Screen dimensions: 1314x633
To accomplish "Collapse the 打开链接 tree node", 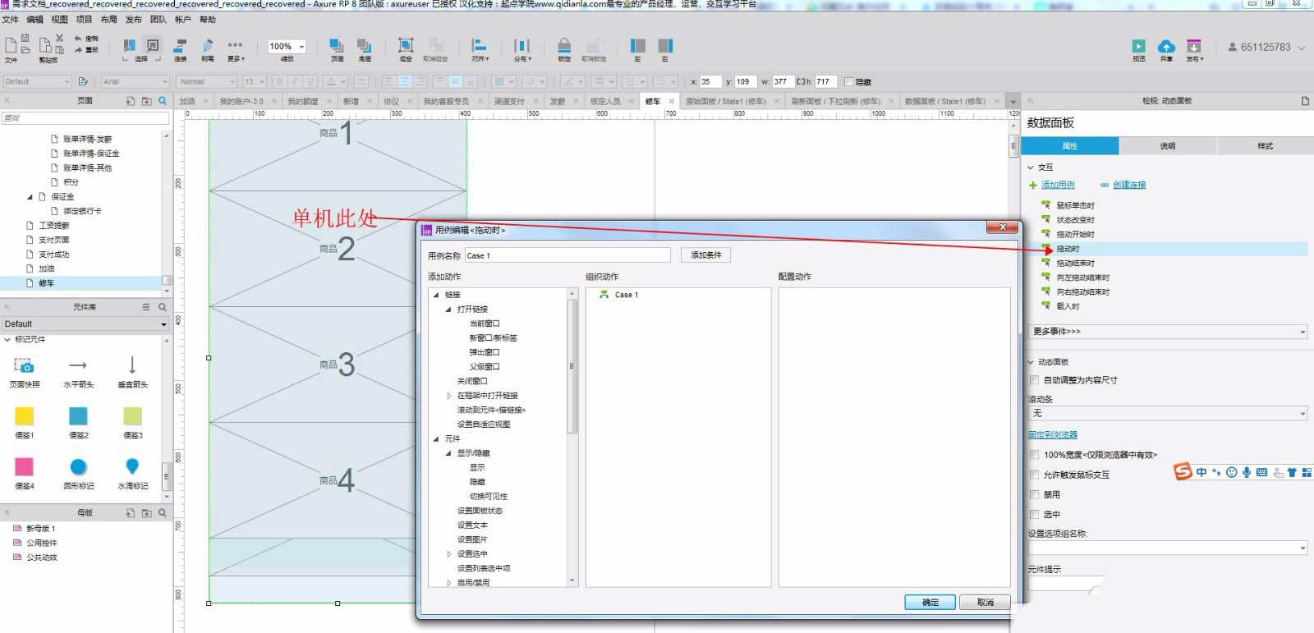I will pyautogui.click(x=448, y=310).
